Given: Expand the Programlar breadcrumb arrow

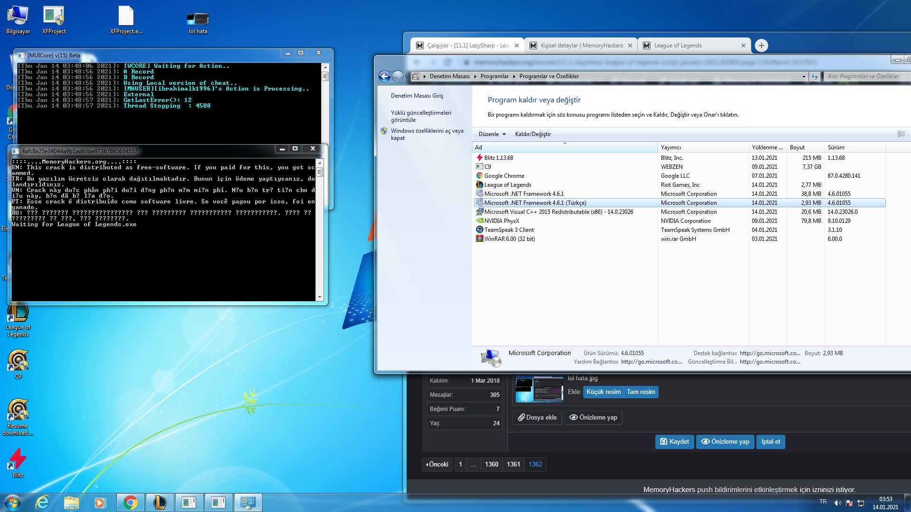Looking at the screenshot, I should [x=514, y=76].
